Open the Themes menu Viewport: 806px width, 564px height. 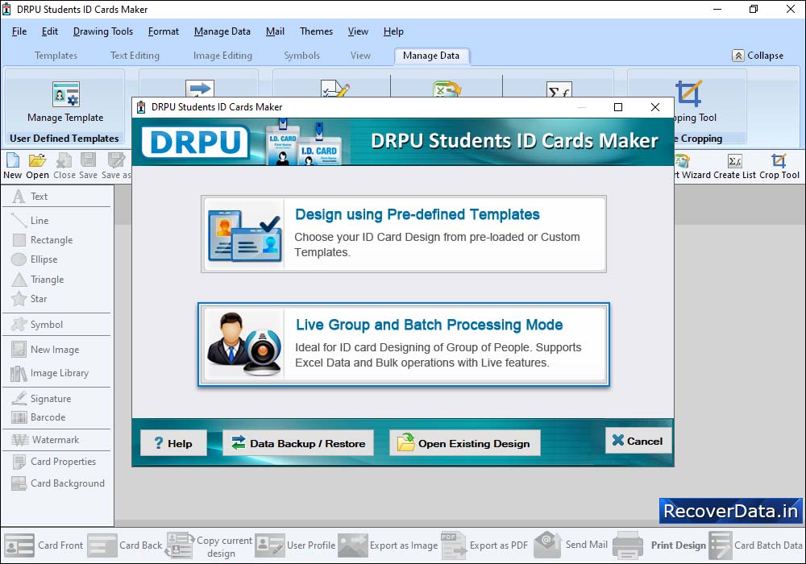coord(316,31)
